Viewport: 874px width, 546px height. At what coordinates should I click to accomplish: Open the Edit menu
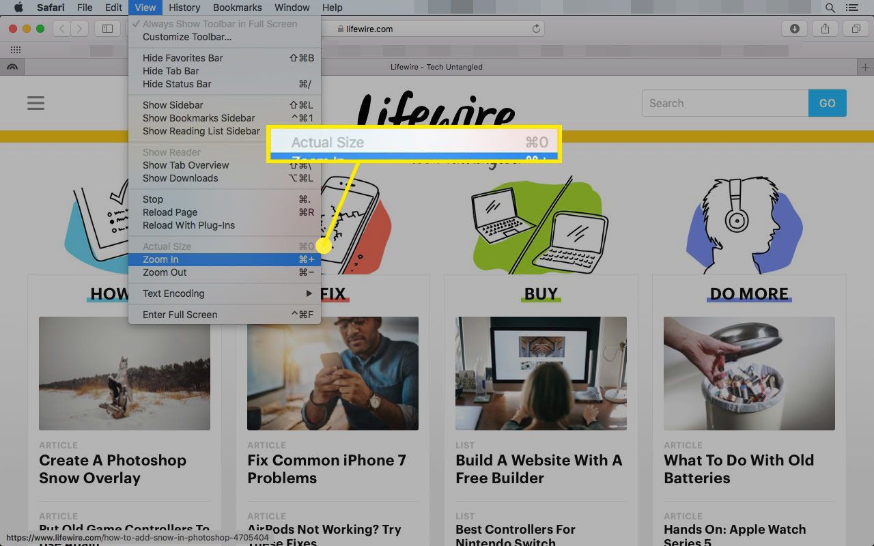(113, 8)
